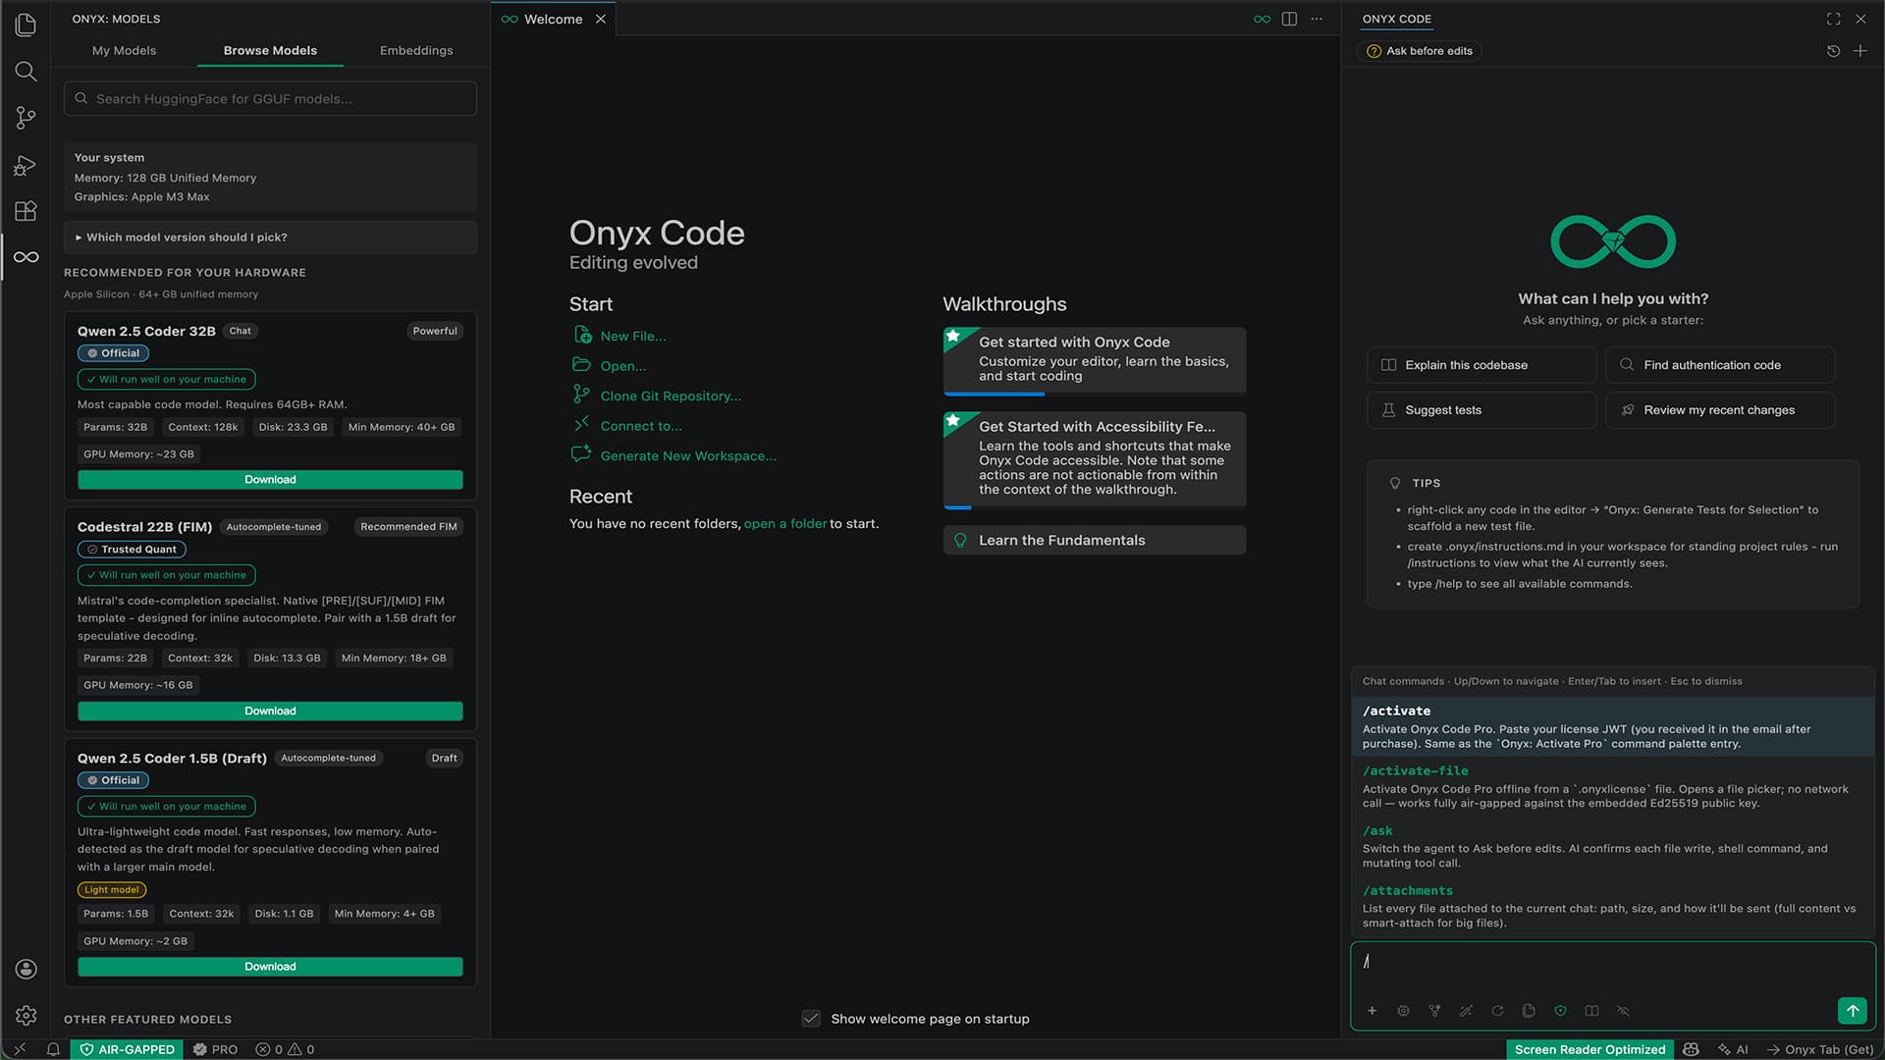Open the Source Control view
The height and width of the screenshot is (1060, 1885).
[x=26, y=118]
